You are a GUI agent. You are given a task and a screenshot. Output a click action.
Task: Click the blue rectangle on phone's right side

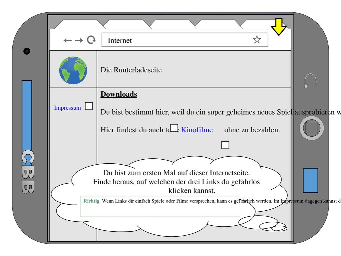point(311,180)
